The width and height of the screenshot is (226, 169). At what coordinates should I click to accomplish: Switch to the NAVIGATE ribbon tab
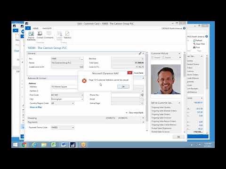(47, 28)
